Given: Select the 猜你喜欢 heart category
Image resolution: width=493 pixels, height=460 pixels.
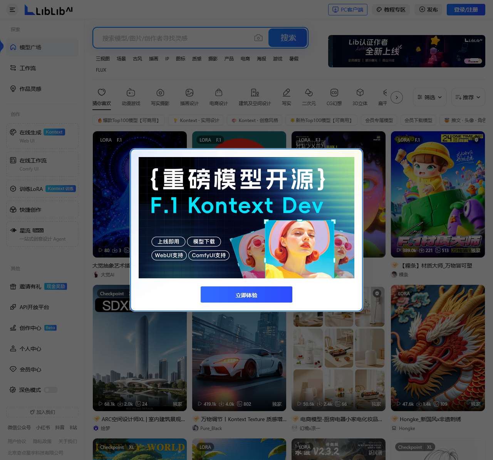Looking at the screenshot, I should click(x=102, y=97).
